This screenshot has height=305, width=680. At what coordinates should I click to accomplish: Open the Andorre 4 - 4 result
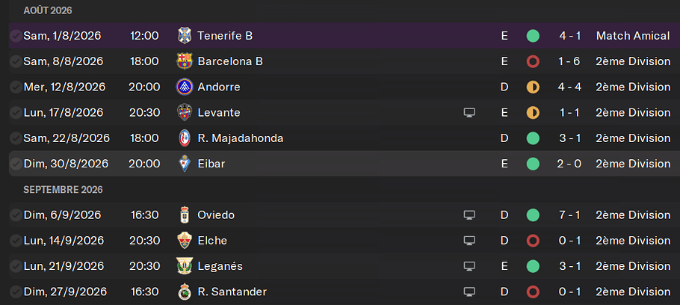(570, 87)
